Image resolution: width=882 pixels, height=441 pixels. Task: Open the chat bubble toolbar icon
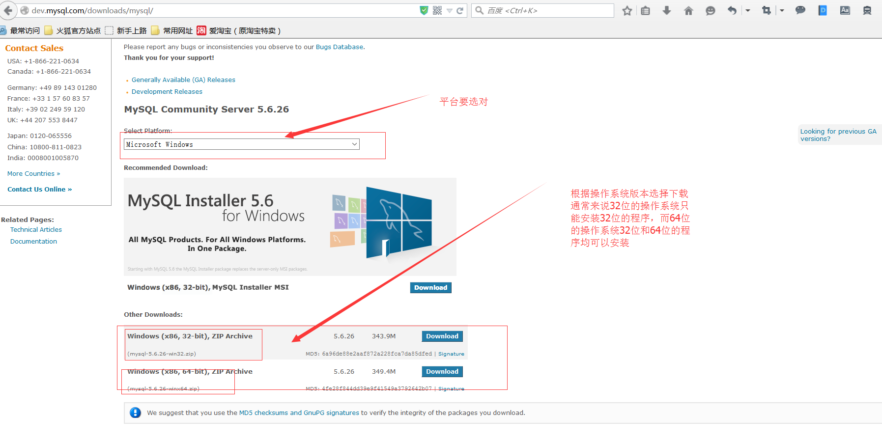click(x=800, y=10)
